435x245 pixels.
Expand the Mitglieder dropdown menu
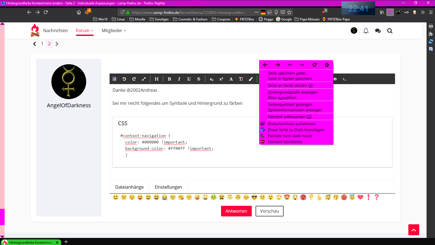(114, 30)
